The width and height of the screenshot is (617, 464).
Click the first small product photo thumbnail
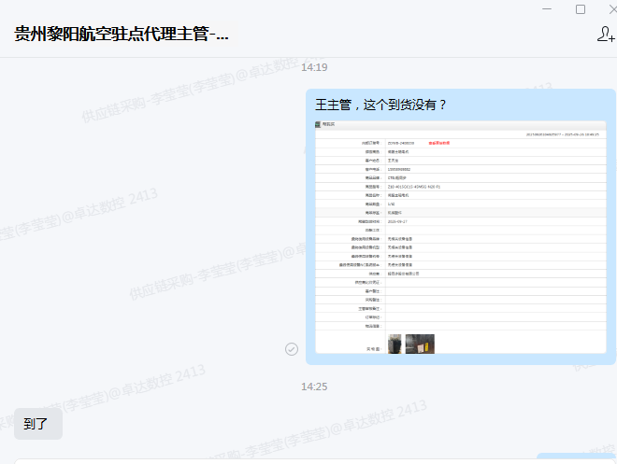395,344
